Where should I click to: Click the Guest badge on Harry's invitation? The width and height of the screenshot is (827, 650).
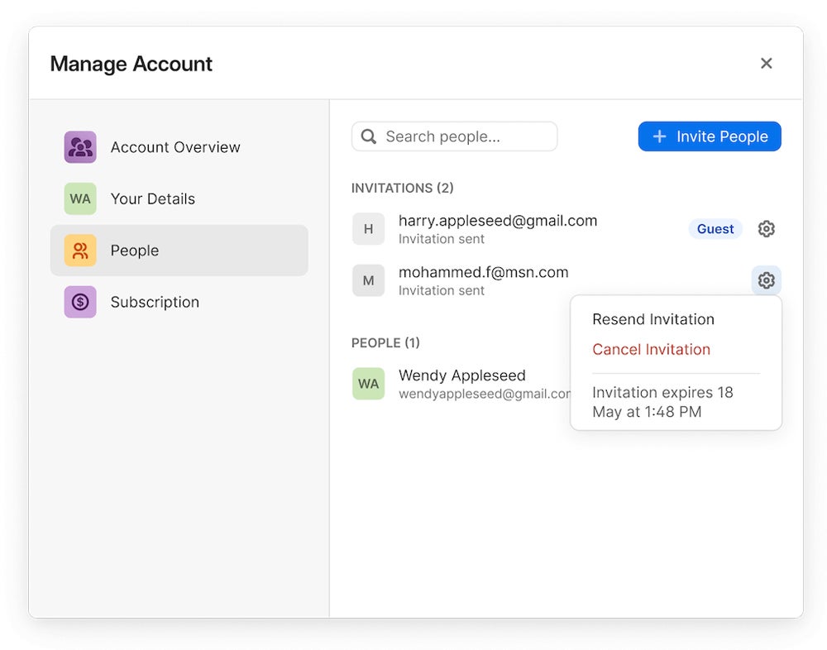coord(715,229)
